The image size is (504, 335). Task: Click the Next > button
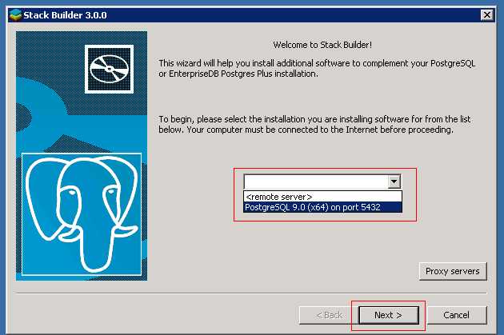point(389,315)
